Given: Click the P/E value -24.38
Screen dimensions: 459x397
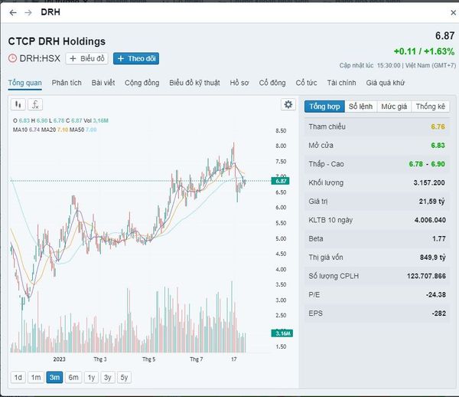Looking at the screenshot, I should click(x=436, y=294).
